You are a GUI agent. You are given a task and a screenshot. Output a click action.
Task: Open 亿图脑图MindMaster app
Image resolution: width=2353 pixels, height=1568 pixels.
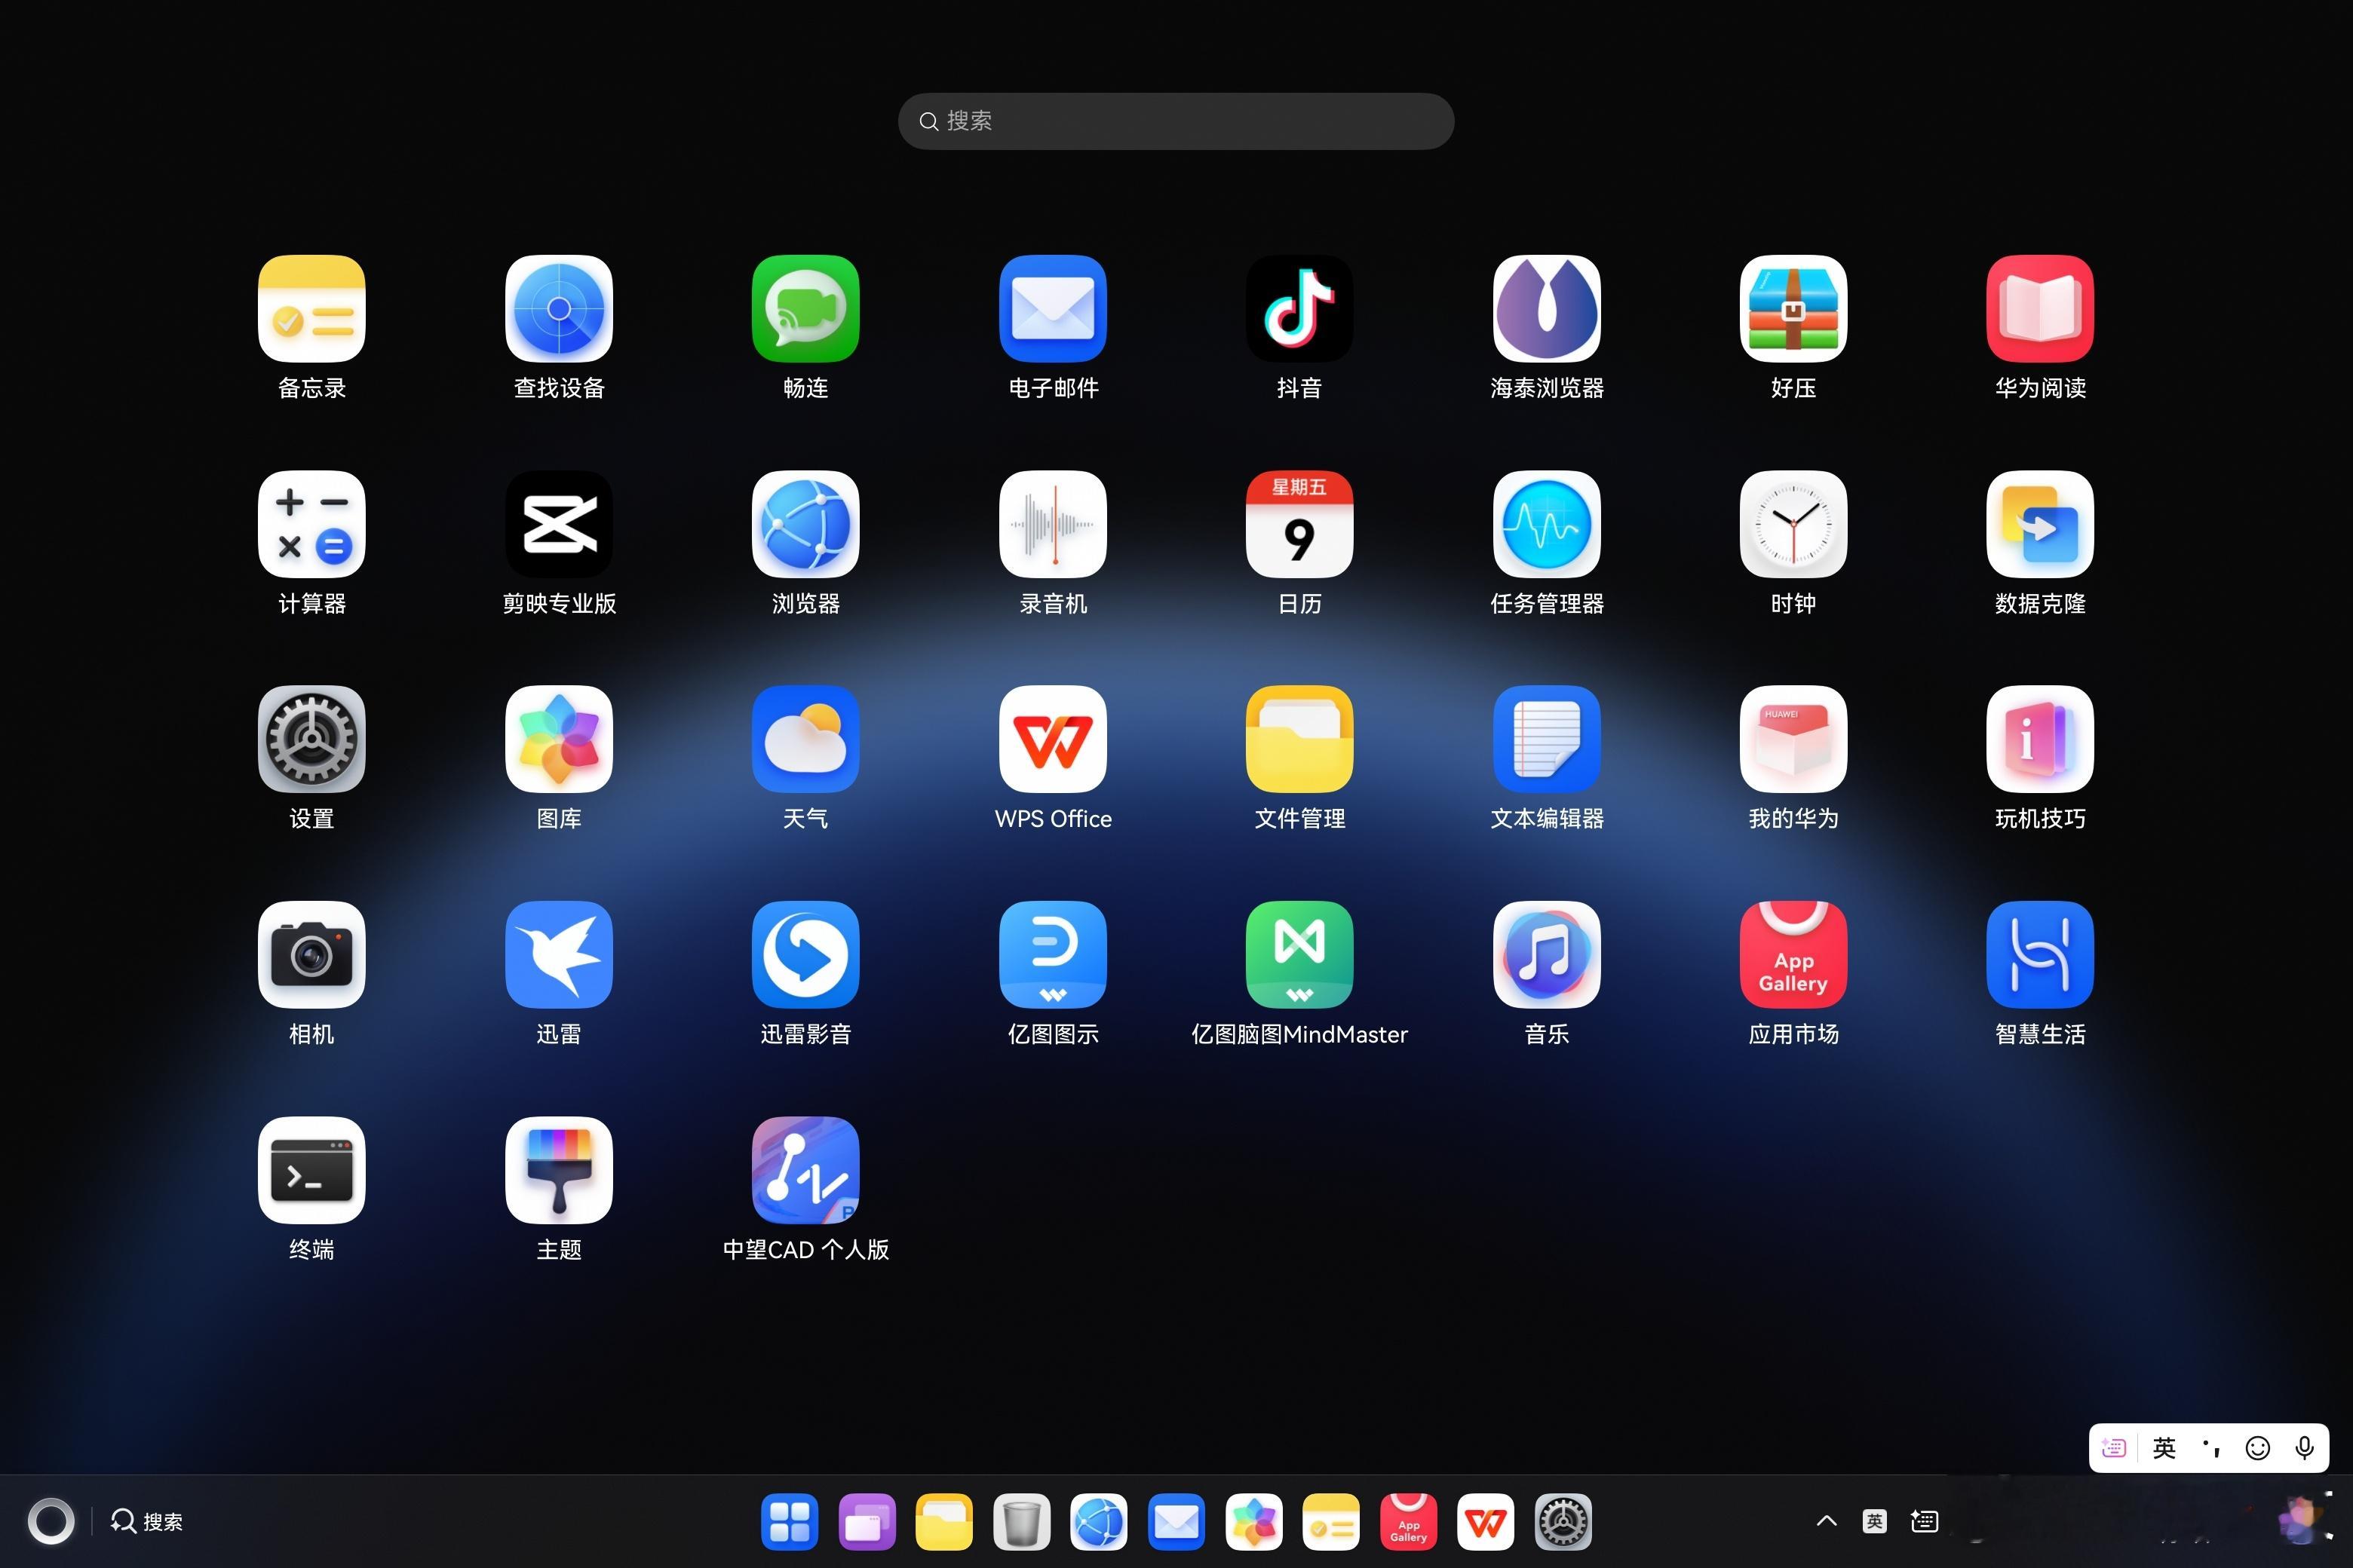coord(1299,955)
